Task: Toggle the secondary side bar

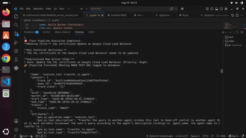Action: pos(221,9)
